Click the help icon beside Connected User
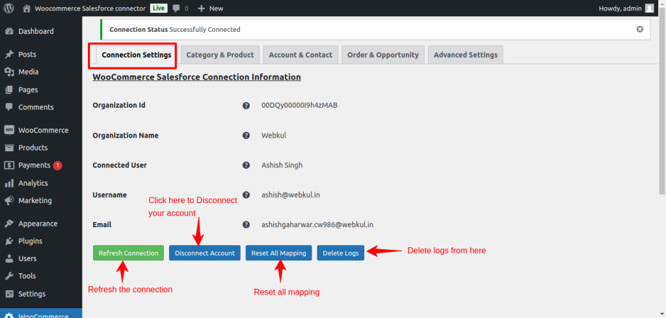The image size is (666, 318). (246, 165)
